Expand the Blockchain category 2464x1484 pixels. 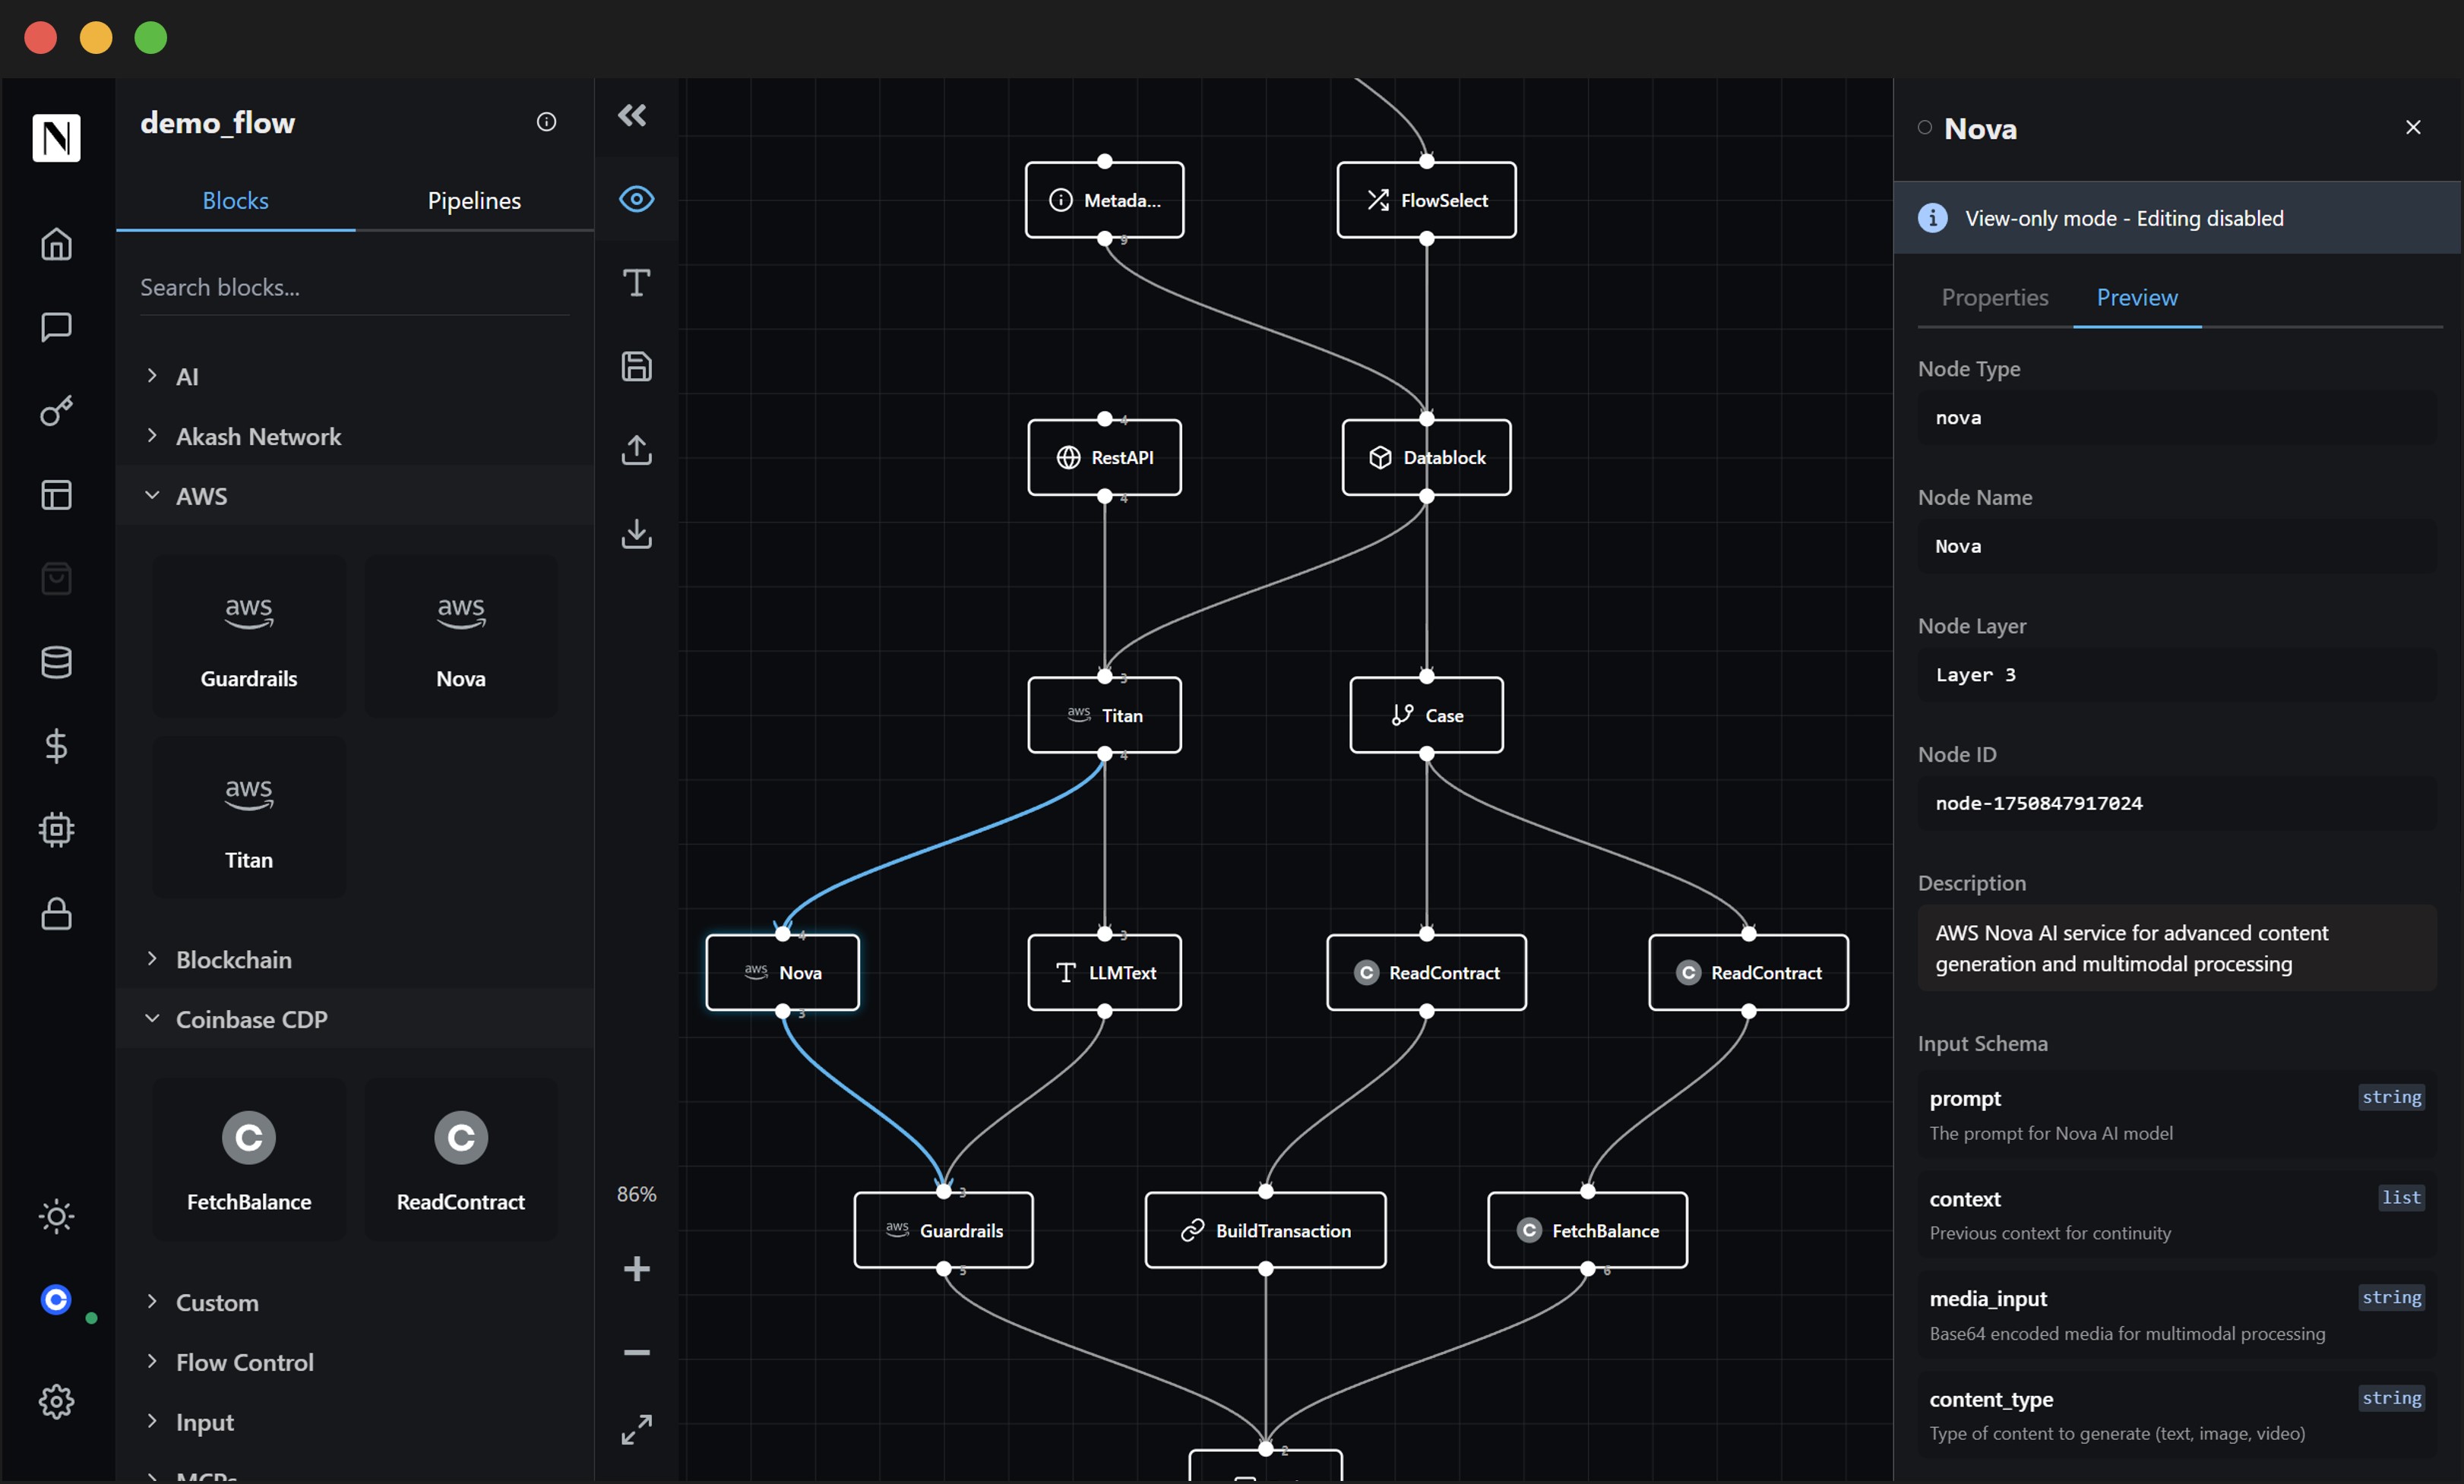coord(355,959)
